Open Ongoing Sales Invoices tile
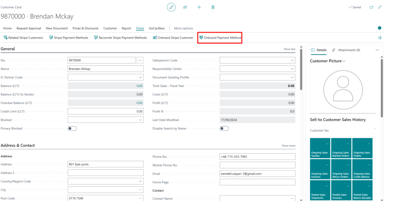The height and width of the screenshot is (201, 393). pos(320,169)
